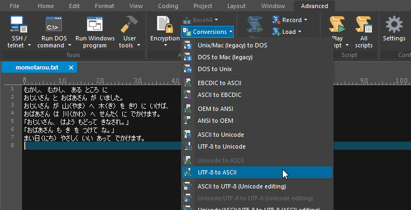
Task: Expand the User tools dropdown arrow
Action: (x=138, y=45)
